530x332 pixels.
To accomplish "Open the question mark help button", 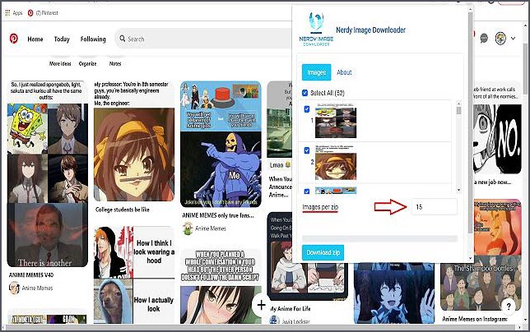I will 509,307.
